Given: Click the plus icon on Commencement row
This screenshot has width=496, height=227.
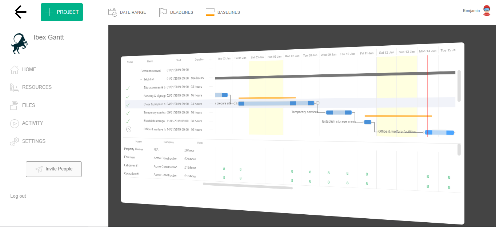Looking at the screenshot, I should click(x=211, y=69).
